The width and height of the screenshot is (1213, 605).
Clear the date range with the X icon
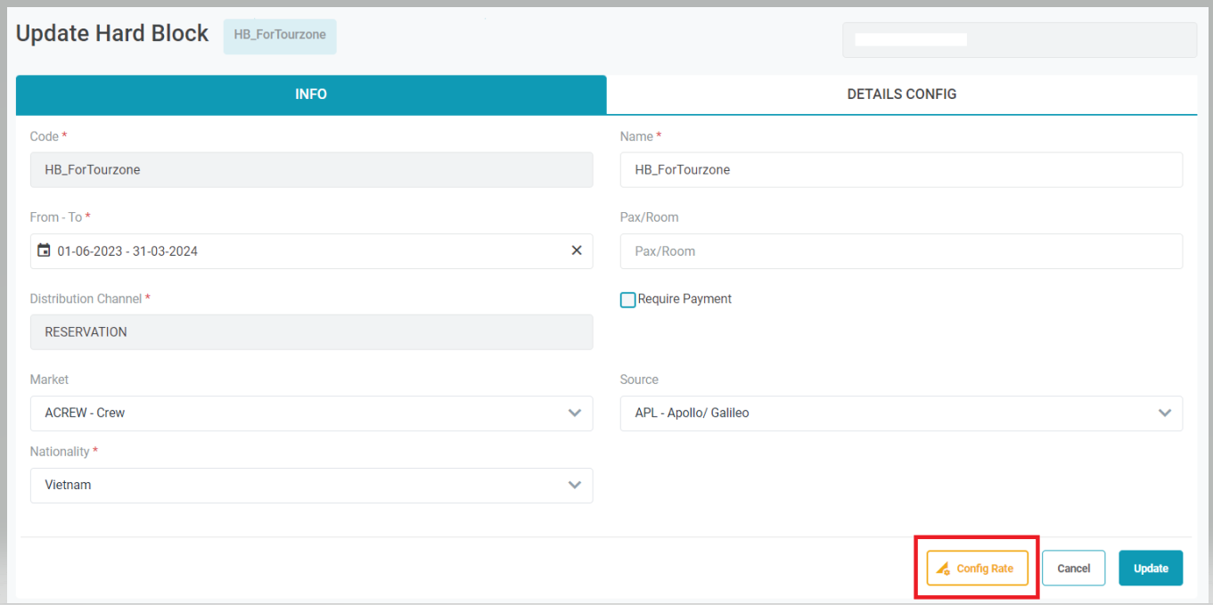(576, 251)
